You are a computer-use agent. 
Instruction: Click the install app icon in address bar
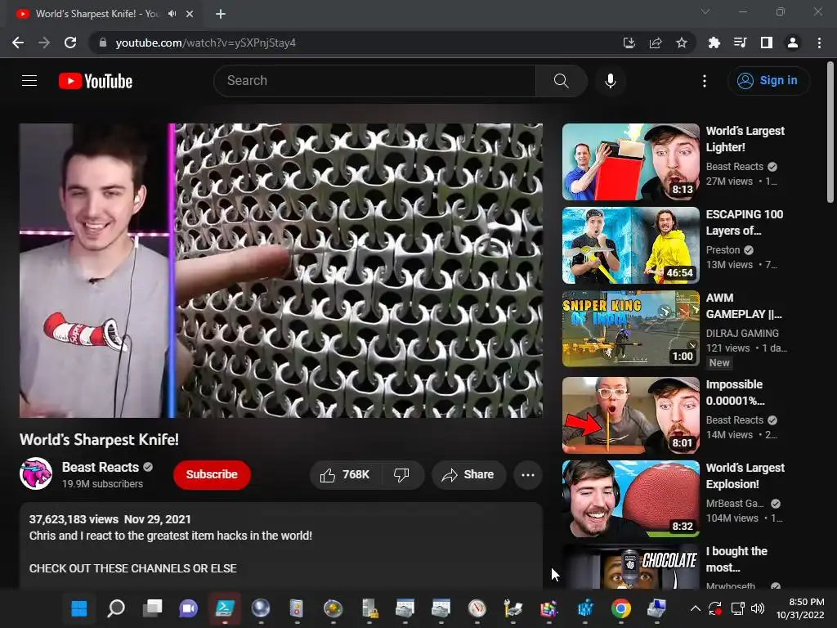click(x=629, y=43)
